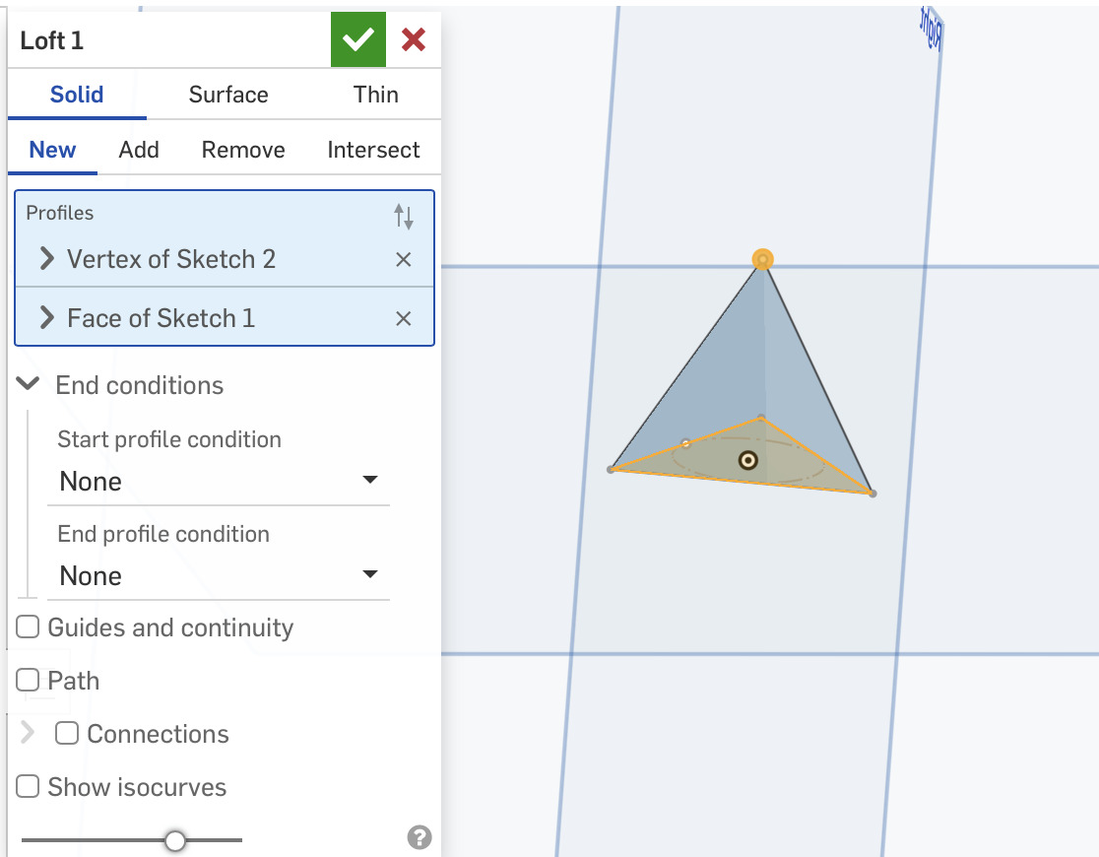Tick the Connections checkbox
Viewport: 1099px width, 857px height.
coord(67,734)
